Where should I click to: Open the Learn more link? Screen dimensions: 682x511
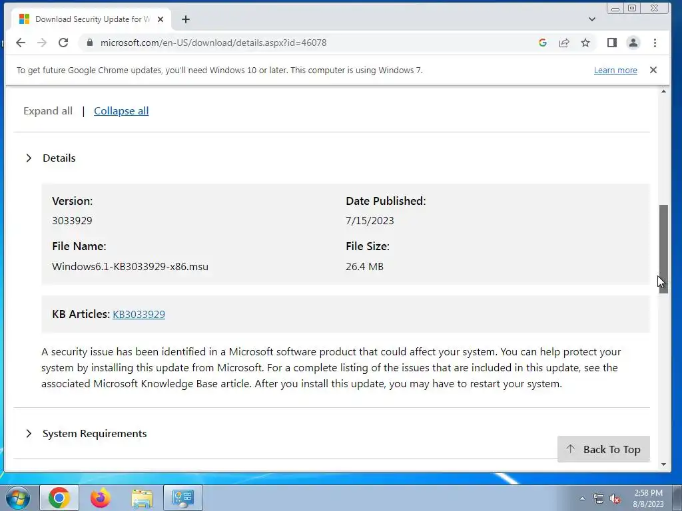click(615, 70)
